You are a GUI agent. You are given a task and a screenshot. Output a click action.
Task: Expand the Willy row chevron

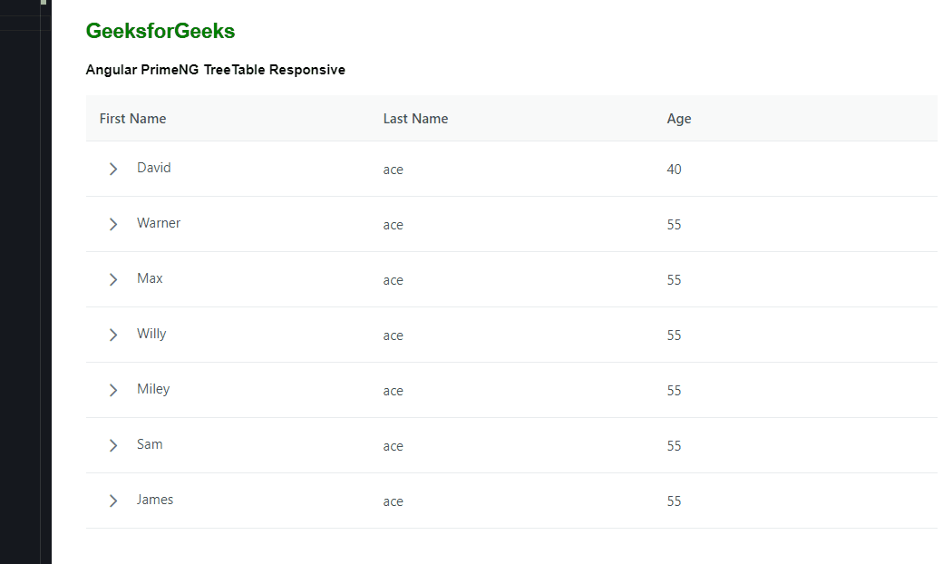[x=112, y=335]
